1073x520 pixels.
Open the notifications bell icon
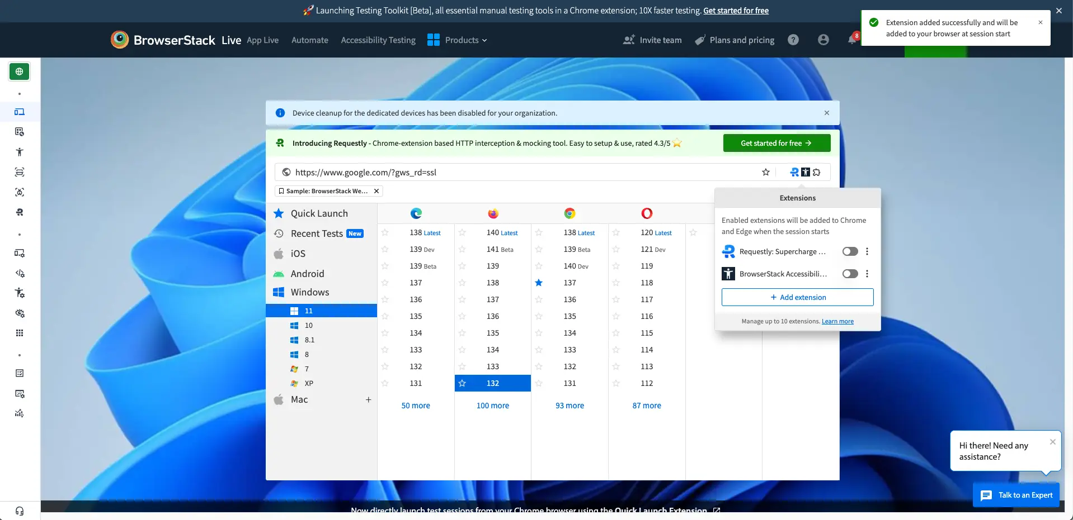click(852, 40)
